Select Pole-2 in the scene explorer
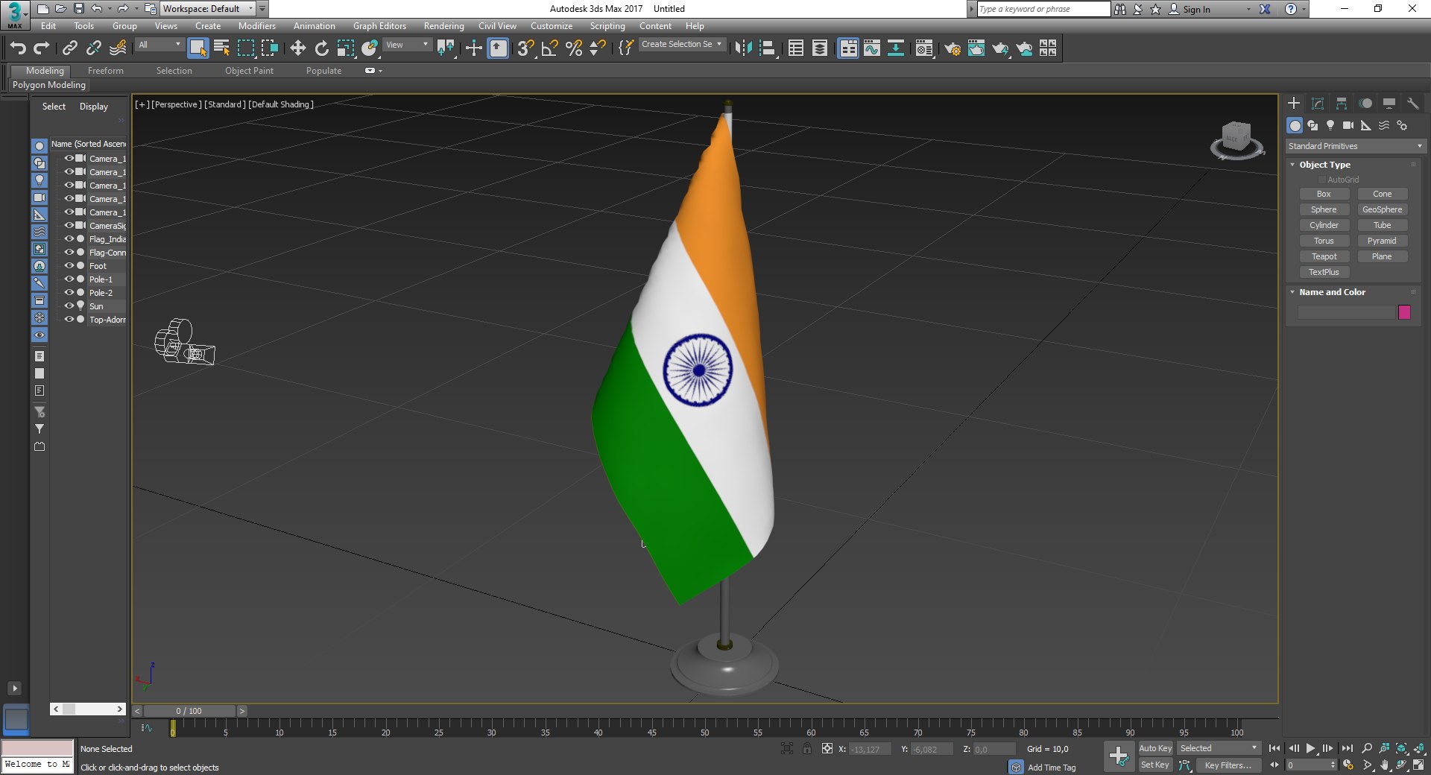The height and width of the screenshot is (775, 1431). pyautogui.click(x=101, y=293)
